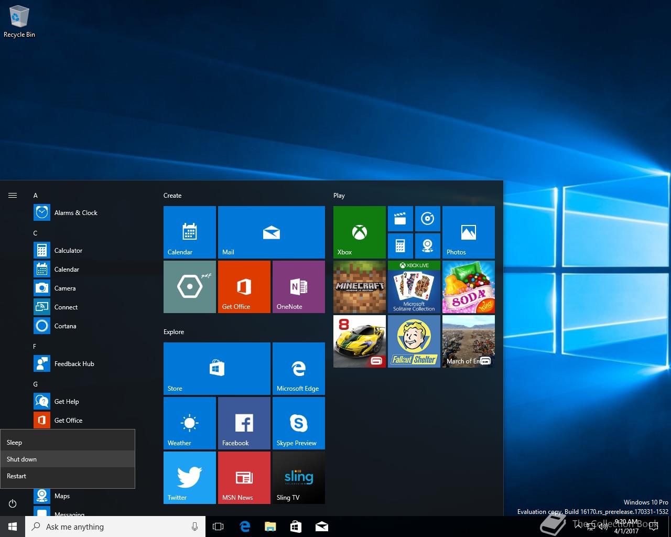Screen dimensions: 671x537
Task: Open the Weather tile
Action: click(x=190, y=423)
